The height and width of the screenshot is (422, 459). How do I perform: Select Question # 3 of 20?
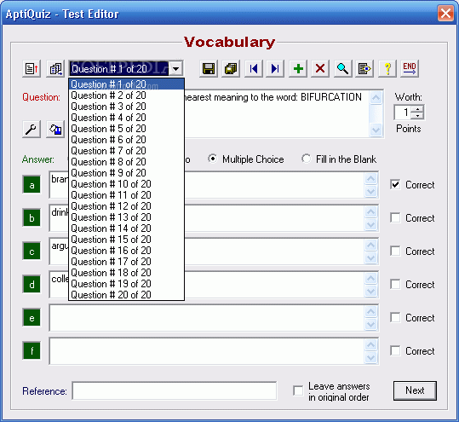pyautogui.click(x=126, y=107)
